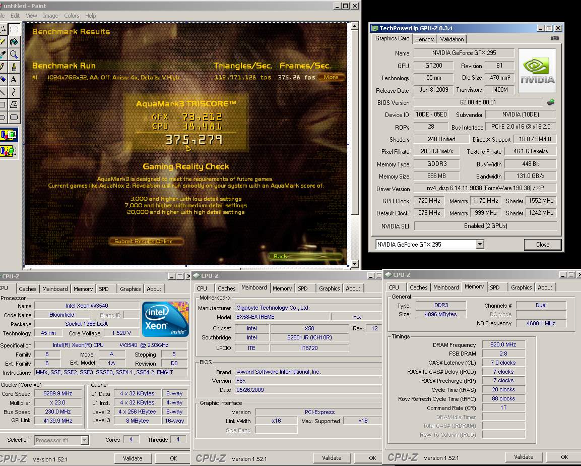Click OK in the leftmost CPU-Z window
The height and width of the screenshot is (466, 581).
tap(173, 458)
